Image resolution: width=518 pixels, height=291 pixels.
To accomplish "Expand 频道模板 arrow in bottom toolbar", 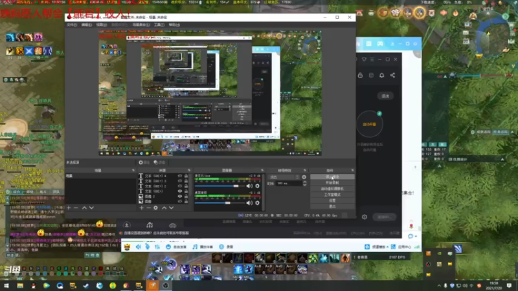I will pos(387,247).
